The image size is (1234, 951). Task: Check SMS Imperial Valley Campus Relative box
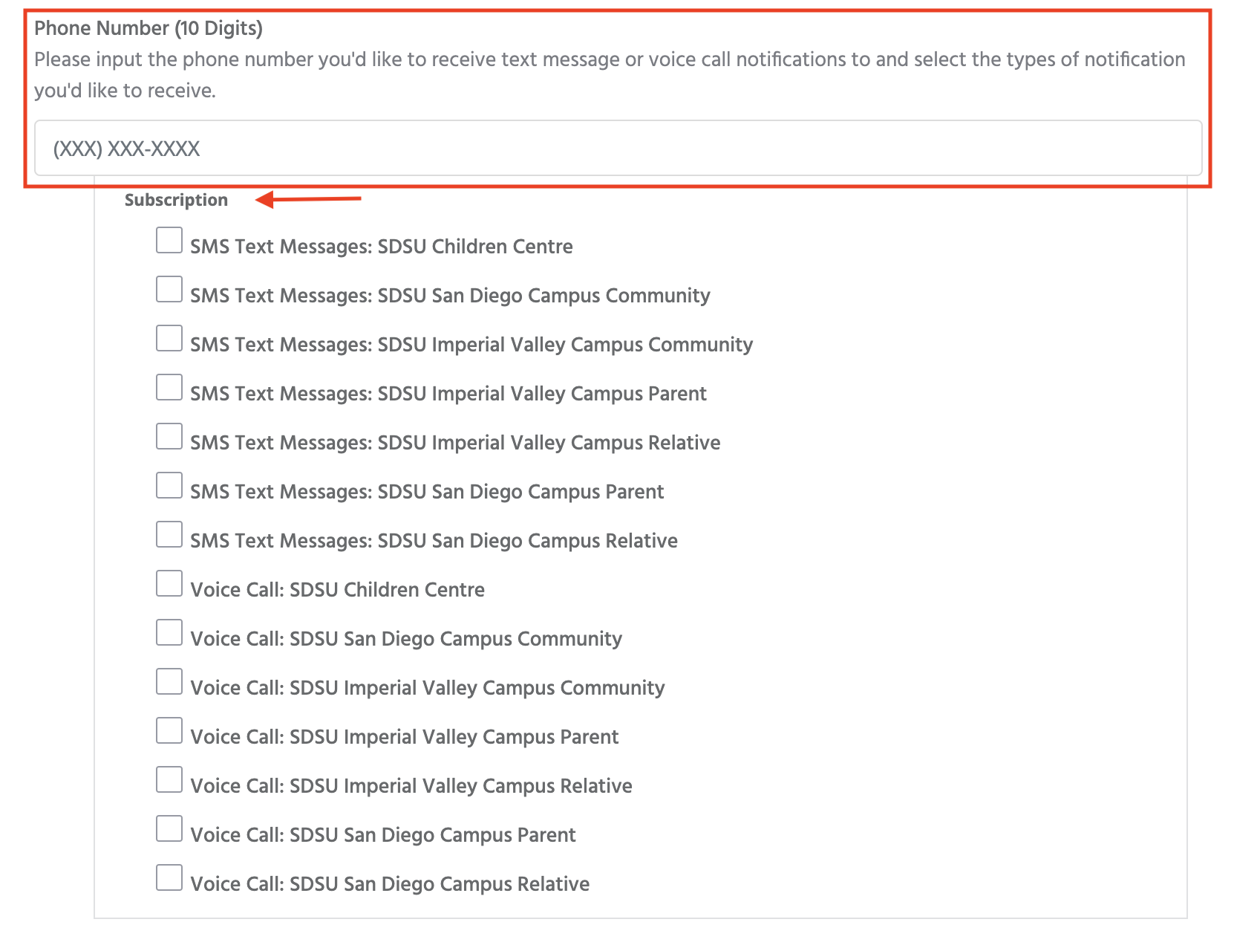coord(169,437)
